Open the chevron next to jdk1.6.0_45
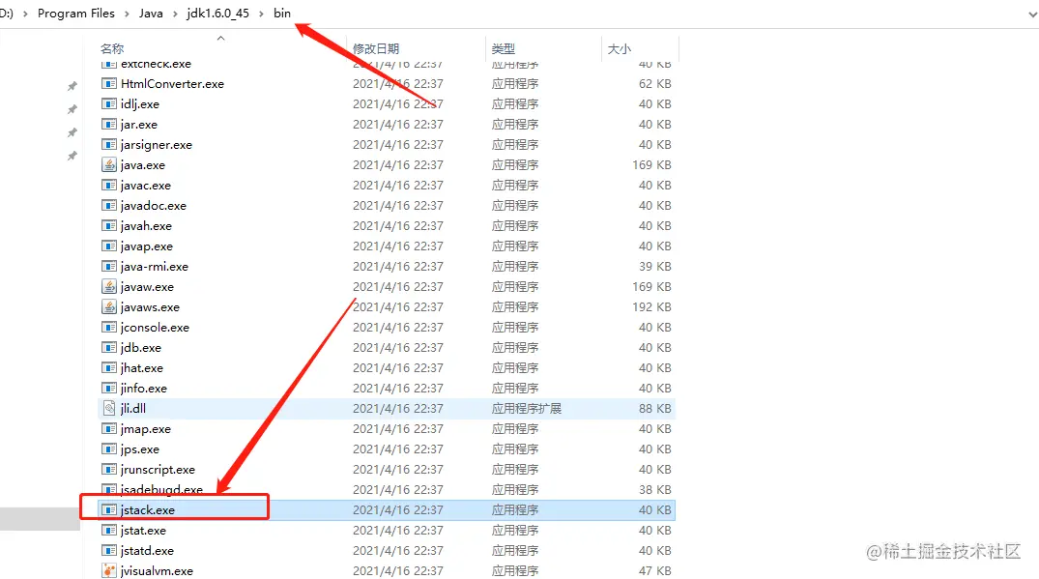Screen dimensions: 1039x579 [260, 14]
